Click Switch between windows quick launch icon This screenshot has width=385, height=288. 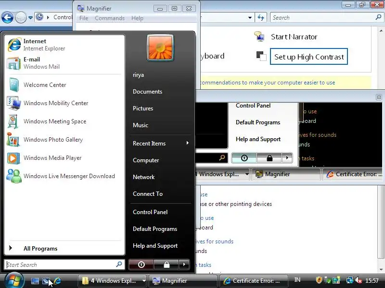[46, 281]
